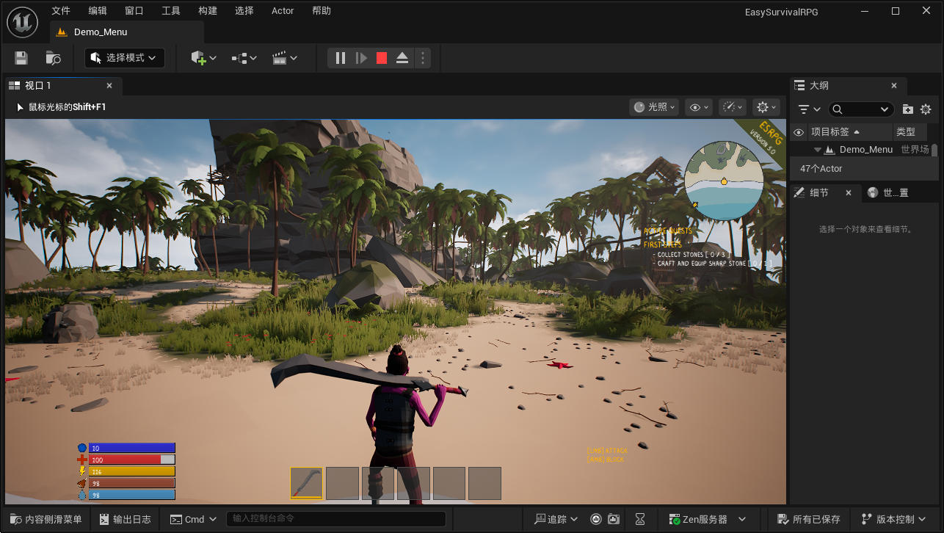Click the 47个Actor count label

coord(821,169)
